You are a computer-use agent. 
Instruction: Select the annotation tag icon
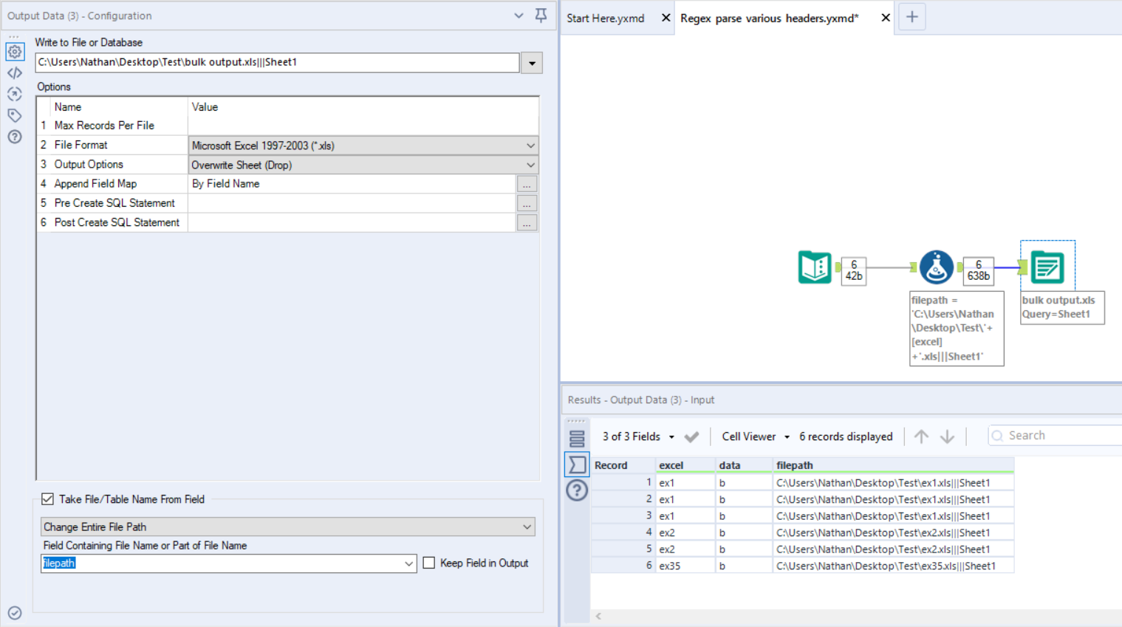(x=15, y=115)
